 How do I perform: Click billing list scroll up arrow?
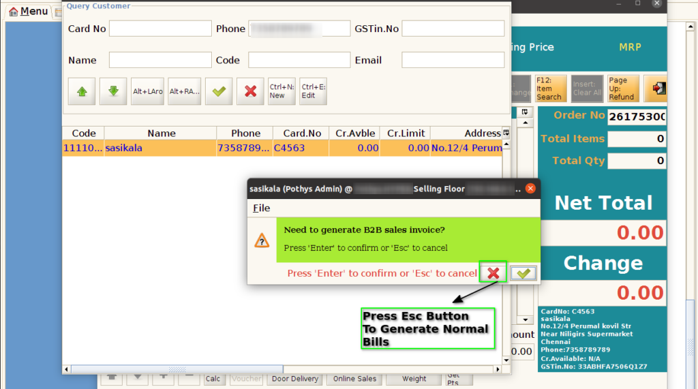point(526,123)
